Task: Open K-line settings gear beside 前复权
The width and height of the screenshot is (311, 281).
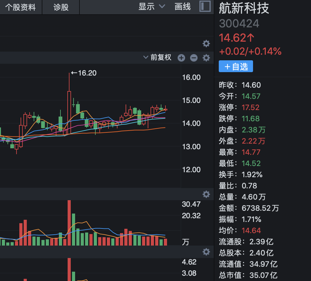Action: tap(206, 58)
